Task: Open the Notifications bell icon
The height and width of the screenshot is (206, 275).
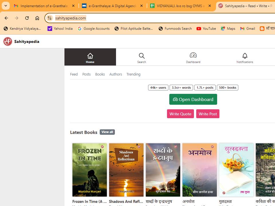Action: click(x=245, y=56)
